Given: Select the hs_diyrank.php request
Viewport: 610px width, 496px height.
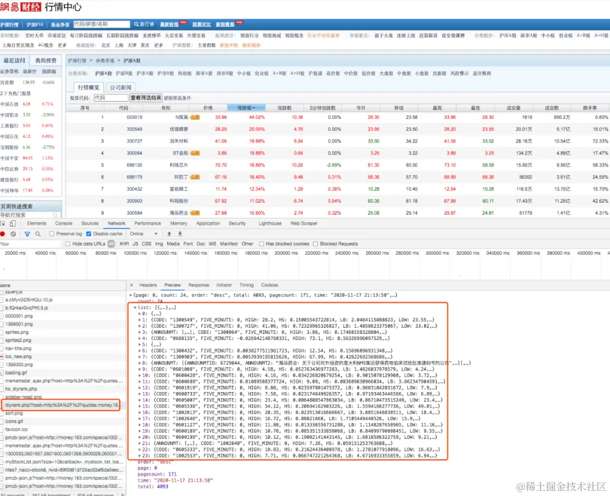Looking at the screenshot, I should tap(63, 389).
